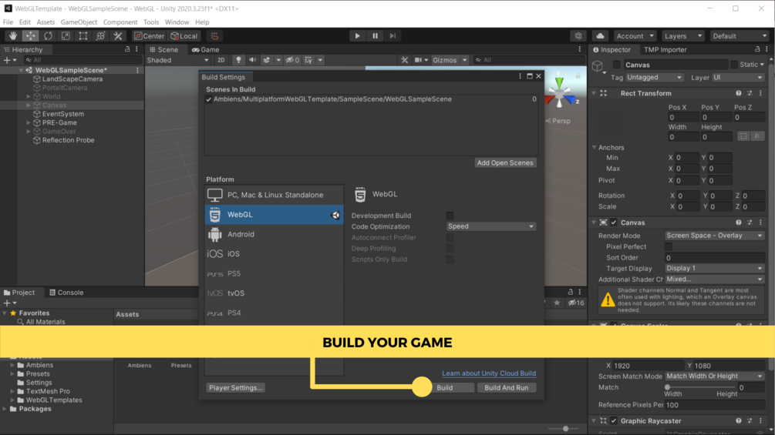The image size is (775, 435).
Task: Toggle Static checkbox in Inspector
Action: click(x=734, y=65)
